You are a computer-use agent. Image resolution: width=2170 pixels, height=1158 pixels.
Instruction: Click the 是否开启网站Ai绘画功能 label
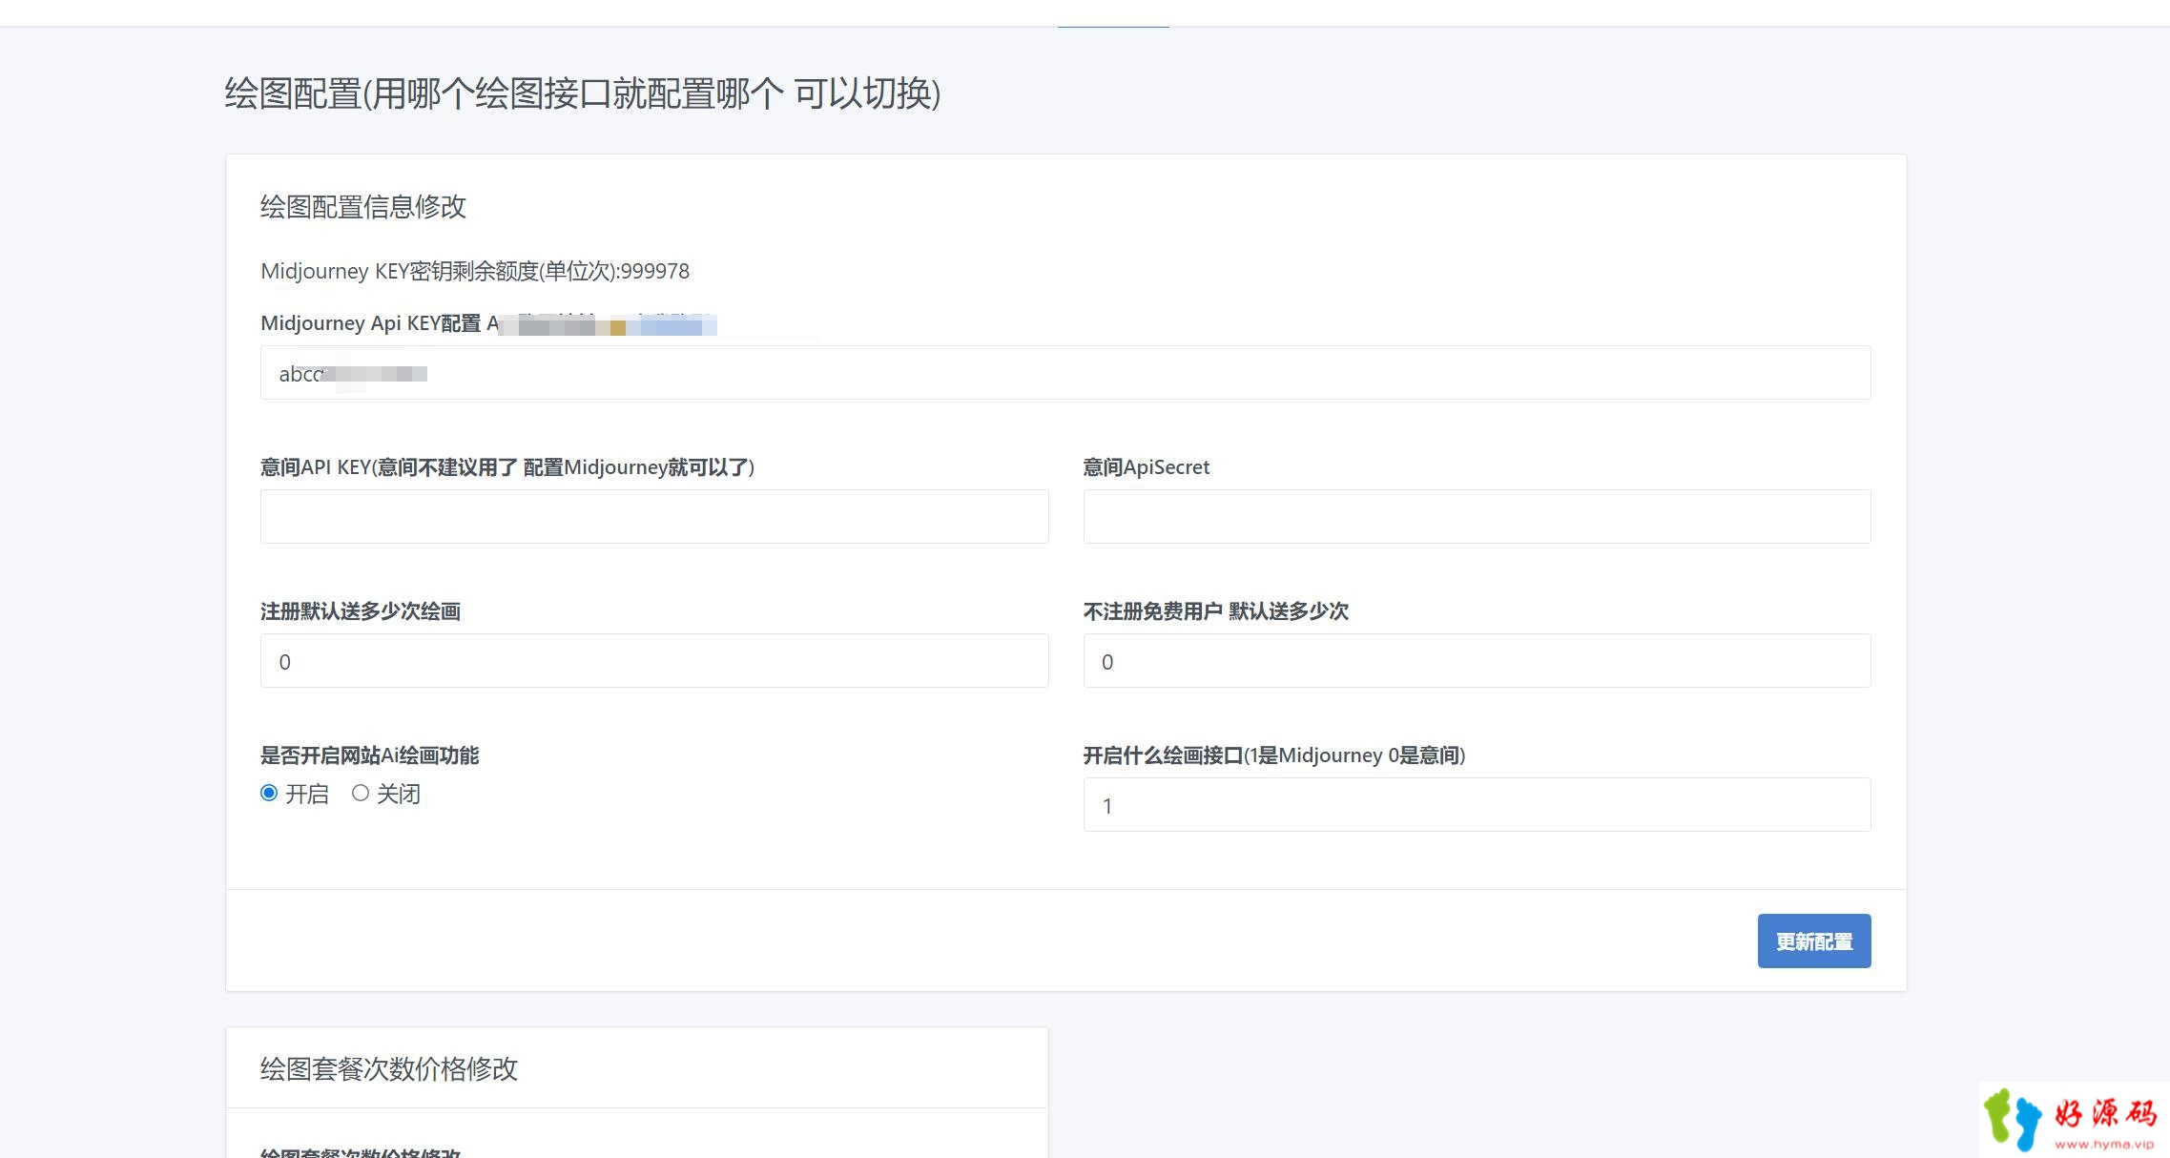pyautogui.click(x=370, y=756)
